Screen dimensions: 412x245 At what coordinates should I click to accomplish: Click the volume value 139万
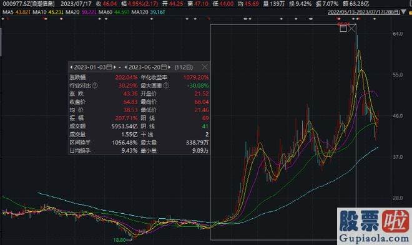277,4
